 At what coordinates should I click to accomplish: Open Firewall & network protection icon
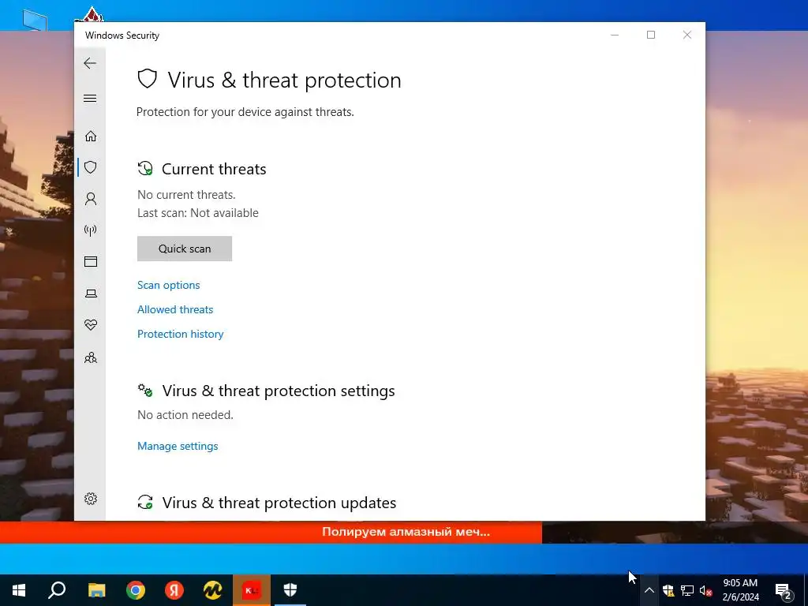91,230
